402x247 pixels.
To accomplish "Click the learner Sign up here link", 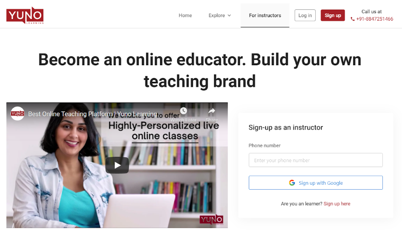I will click(x=337, y=204).
